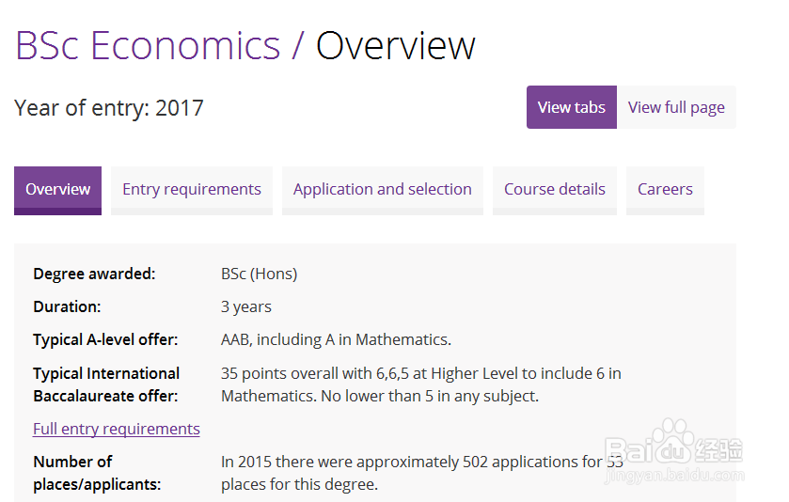The image size is (789, 502).
Task: Click the Typical A-level offer label
Action: point(105,339)
